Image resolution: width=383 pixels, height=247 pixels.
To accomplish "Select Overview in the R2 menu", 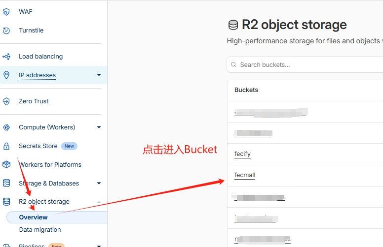I will 34,217.
